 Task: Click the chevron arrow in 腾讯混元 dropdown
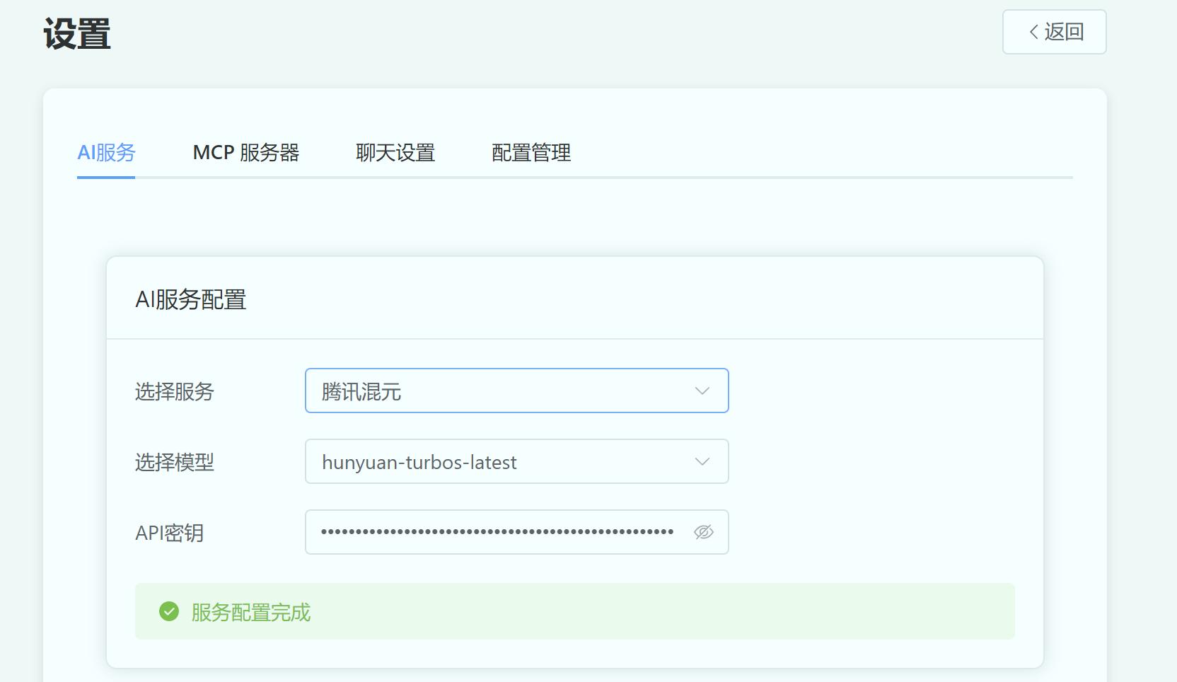coord(702,391)
